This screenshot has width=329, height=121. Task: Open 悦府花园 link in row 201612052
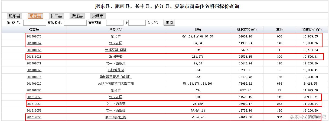click(116, 97)
